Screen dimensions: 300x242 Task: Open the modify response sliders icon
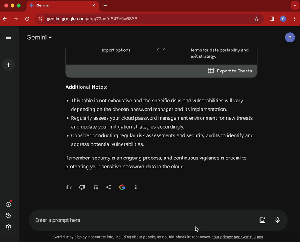[96, 187]
